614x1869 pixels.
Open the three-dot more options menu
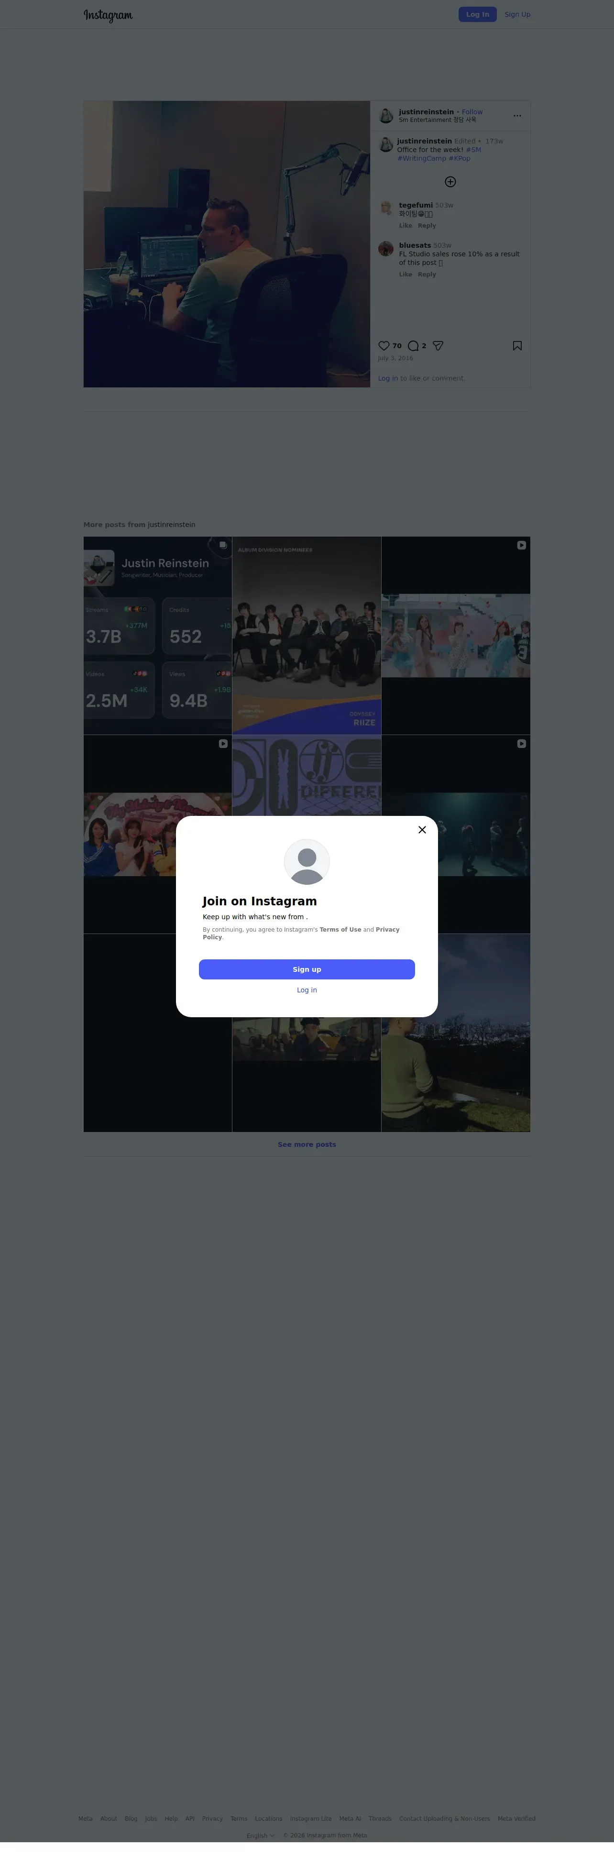(517, 115)
